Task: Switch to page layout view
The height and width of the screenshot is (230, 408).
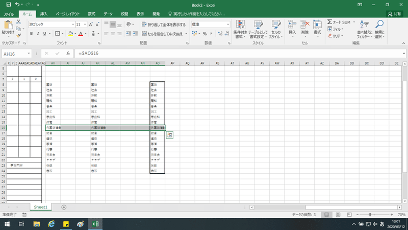Action: coord(338,215)
